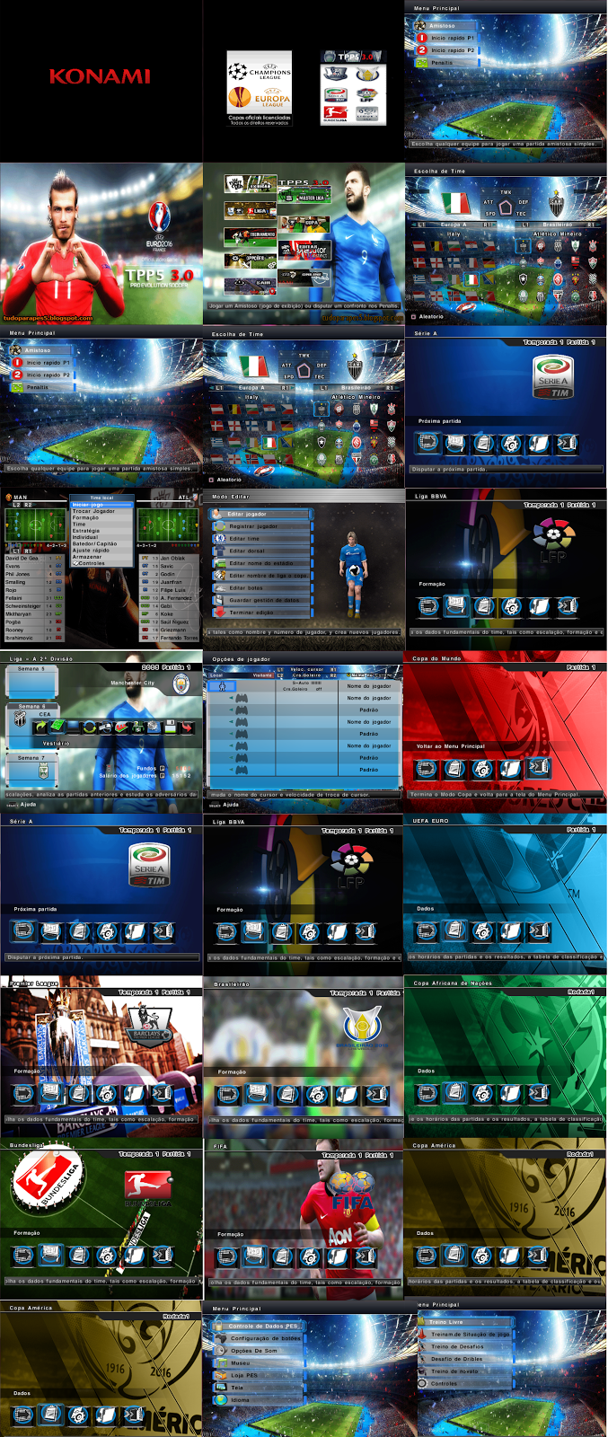Viewport: 608px width, 1437px height.
Task: Open Loja PES
Action: [x=259, y=1375]
